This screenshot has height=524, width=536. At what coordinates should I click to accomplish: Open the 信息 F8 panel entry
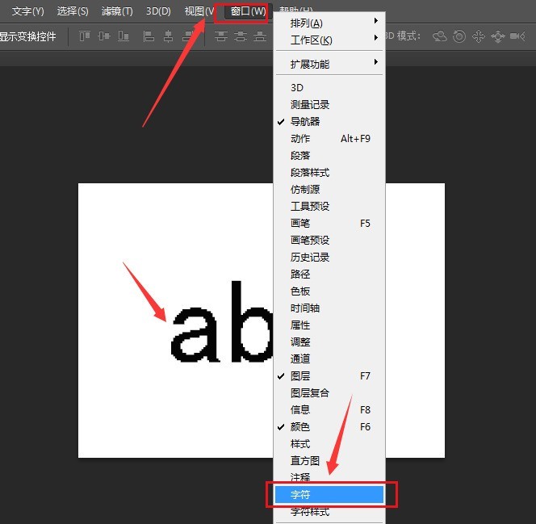click(329, 410)
